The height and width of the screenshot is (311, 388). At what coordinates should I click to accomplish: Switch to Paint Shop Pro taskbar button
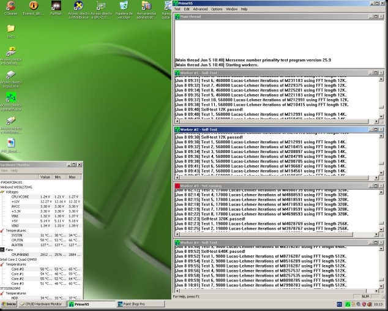click(x=140, y=304)
